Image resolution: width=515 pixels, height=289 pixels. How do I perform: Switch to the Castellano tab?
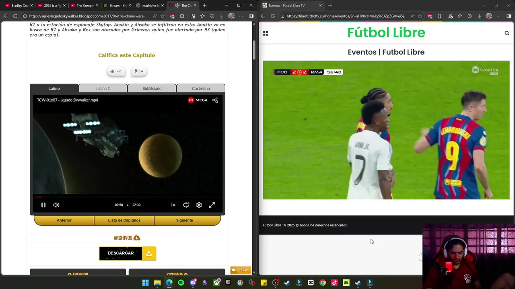coord(201,88)
